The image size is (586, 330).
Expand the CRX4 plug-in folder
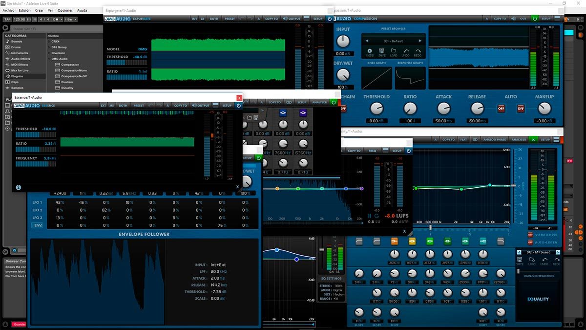49,42
